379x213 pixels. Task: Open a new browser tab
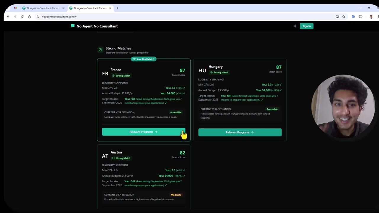click(x=117, y=8)
